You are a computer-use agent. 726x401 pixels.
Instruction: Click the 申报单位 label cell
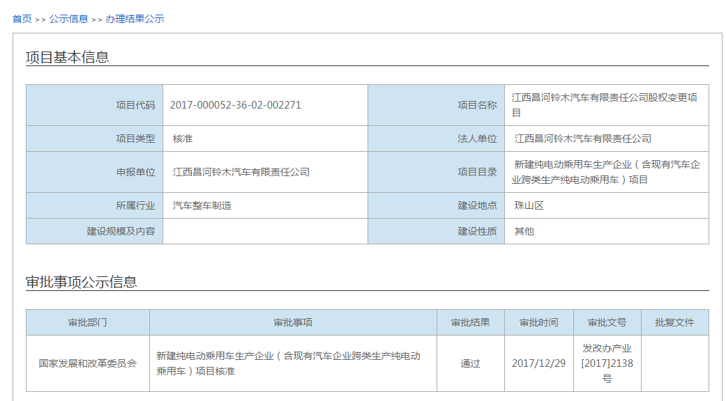click(x=94, y=172)
